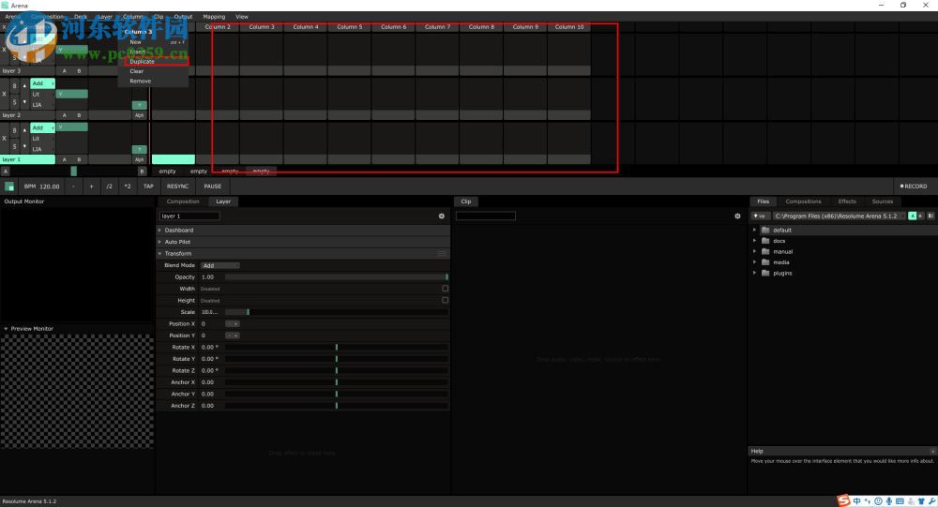Move layer 1 up with arrow

pos(24,129)
